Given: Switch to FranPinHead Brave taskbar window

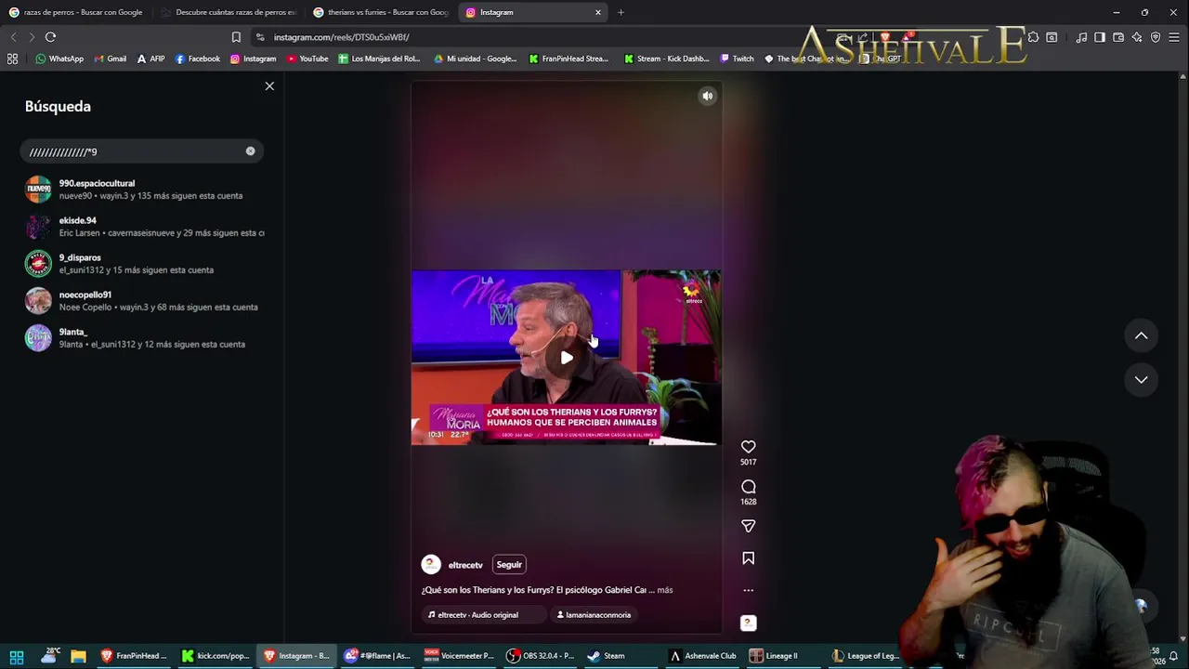Looking at the screenshot, I should point(134,656).
